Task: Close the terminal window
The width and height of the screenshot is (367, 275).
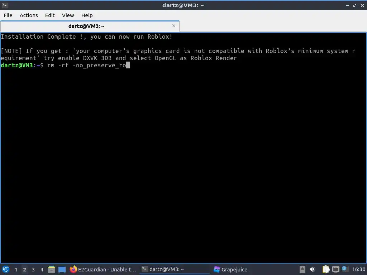Action: click(362, 5)
